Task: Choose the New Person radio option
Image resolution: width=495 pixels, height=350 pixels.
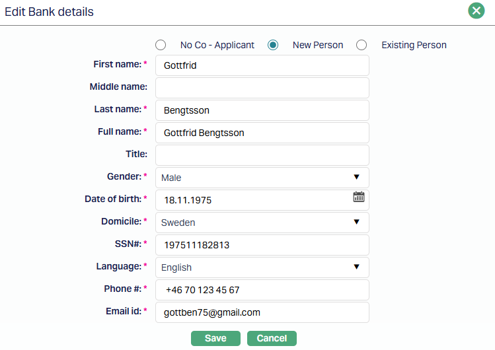Action: [x=272, y=45]
